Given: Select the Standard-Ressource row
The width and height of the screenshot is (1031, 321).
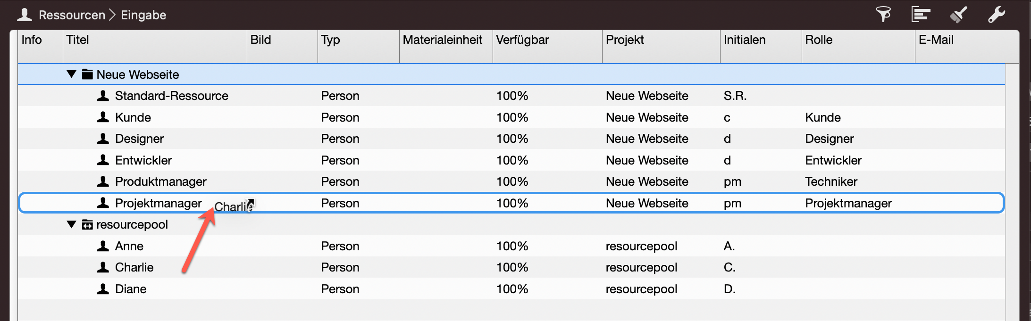Looking at the screenshot, I should 171,96.
